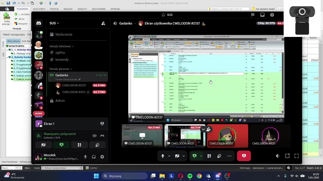323x181 pixels.
Task: Toggle noise suppression waveform icon
Action: click(x=95, y=136)
